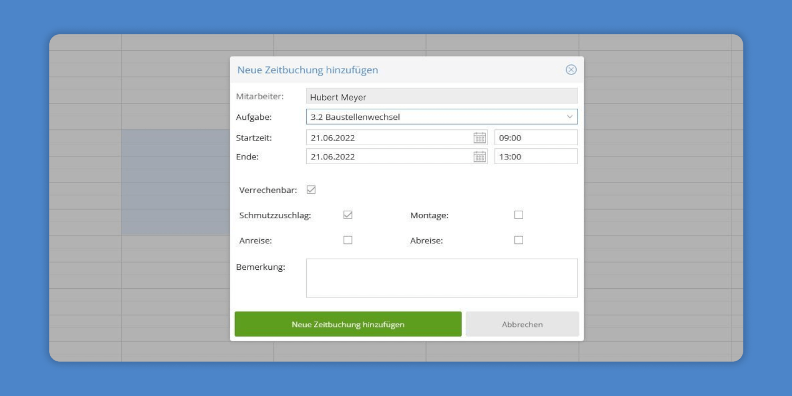
Task: Click the Ende date field 21.06.2022
Action: coord(388,157)
